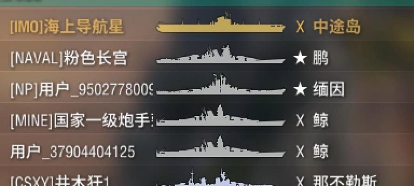Click the star tier icon beside 缅因
Viewport: 414px width, 186px height.
coord(300,90)
